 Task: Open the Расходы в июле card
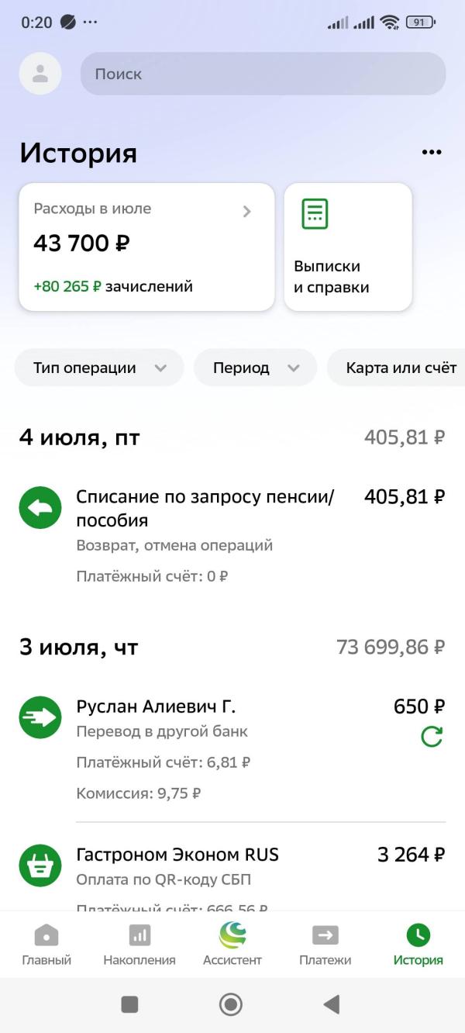point(146,247)
